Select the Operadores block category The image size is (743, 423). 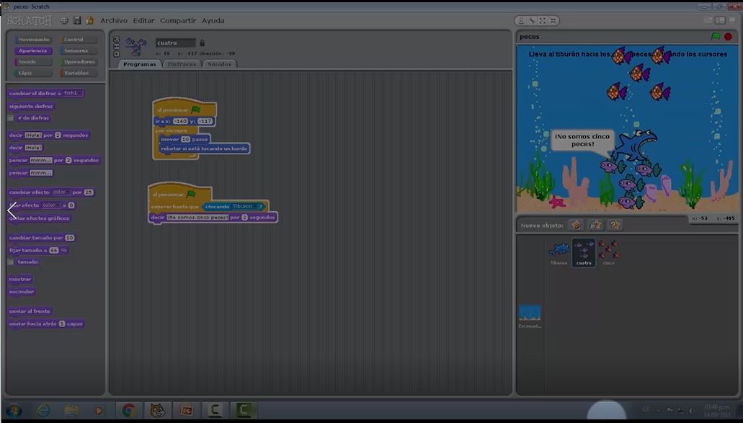click(x=78, y=62)
